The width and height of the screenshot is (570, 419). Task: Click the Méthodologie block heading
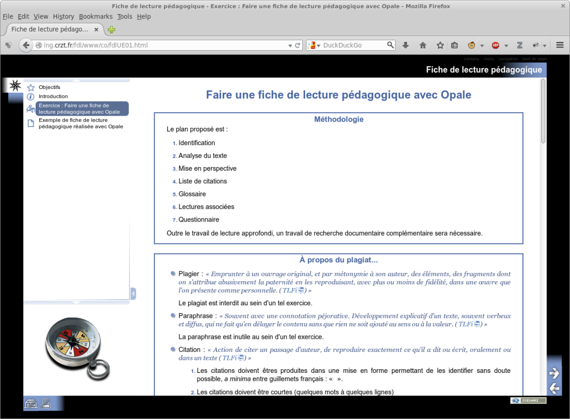pyautogui.click(x=339, y=119)
